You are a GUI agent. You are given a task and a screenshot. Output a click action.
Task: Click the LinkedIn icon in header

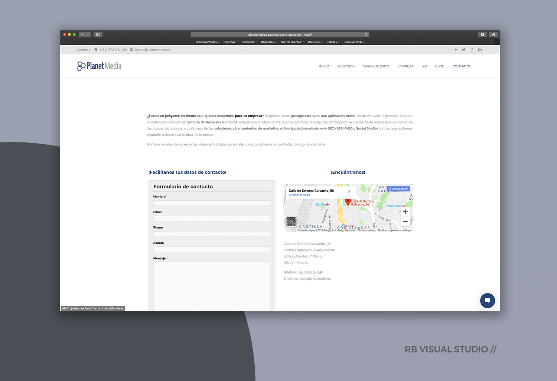tap(480, 50)
